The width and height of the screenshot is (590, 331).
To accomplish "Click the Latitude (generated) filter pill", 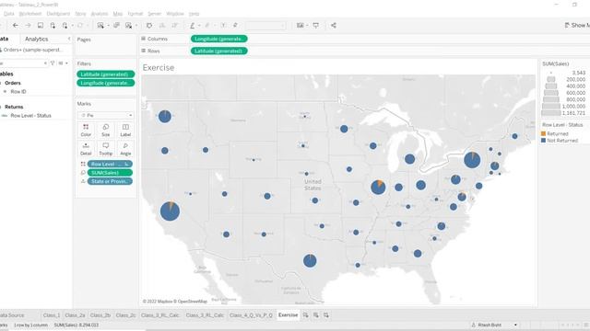I will click(106, 74).
